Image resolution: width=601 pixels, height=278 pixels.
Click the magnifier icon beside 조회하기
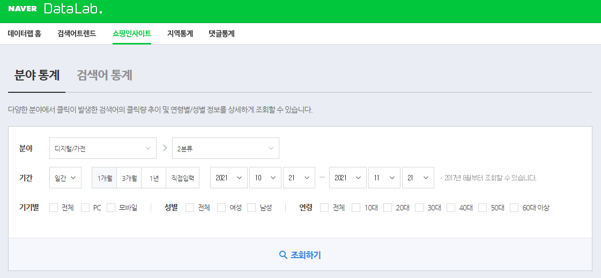pyautogui.click(x=283, y=255)
